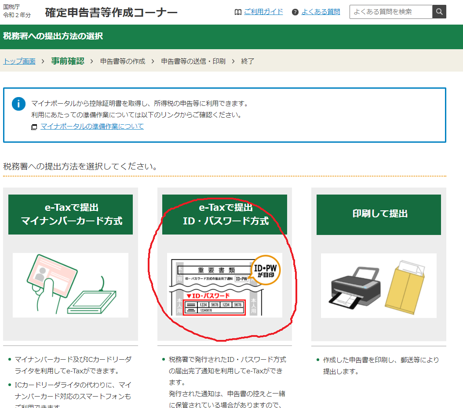Screen dimensions: 463x408
Task: Click 終了 breadcrumb step
Action: (x=248, y=61)
